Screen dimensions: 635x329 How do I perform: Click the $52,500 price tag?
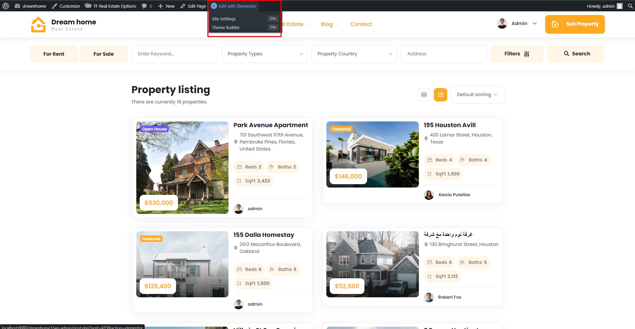coord(347,286)
